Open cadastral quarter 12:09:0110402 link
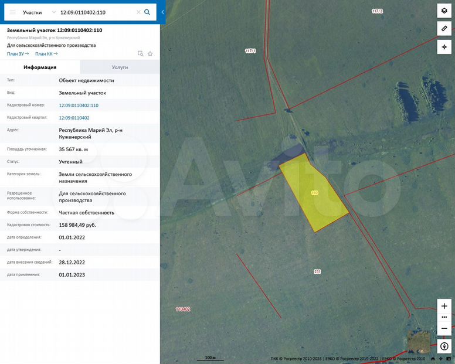Screen dimensions: 455x364 (x=74, y=118)
